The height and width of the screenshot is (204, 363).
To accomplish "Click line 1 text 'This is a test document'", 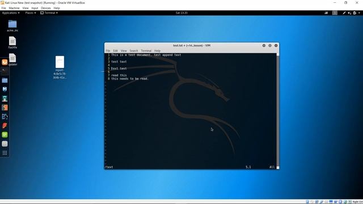I will click(x=132, y=55).
